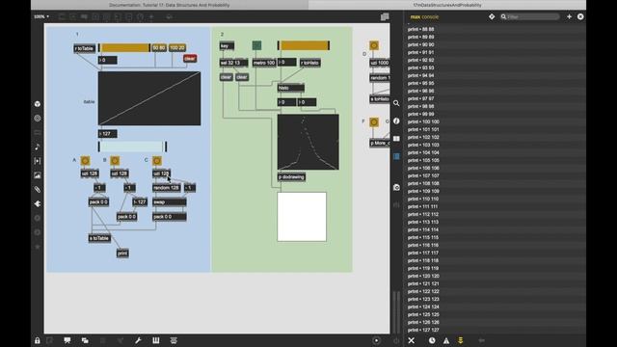Click the warning triangle icon in console footer
This screenshot has width=617, height=347.
pos(446,340)
